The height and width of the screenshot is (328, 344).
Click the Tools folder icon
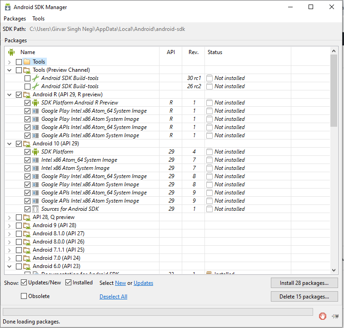(x=27, y=62)
